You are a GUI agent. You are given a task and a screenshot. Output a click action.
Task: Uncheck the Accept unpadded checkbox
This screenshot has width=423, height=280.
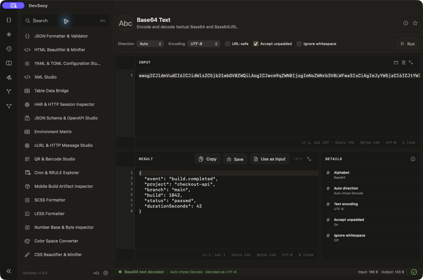pos(256,44)
